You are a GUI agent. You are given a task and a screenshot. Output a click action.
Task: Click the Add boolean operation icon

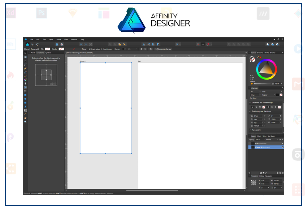[229, 44]
